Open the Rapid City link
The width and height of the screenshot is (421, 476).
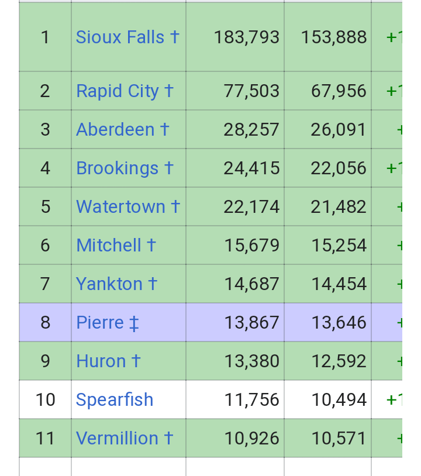[x=118, y=91]
